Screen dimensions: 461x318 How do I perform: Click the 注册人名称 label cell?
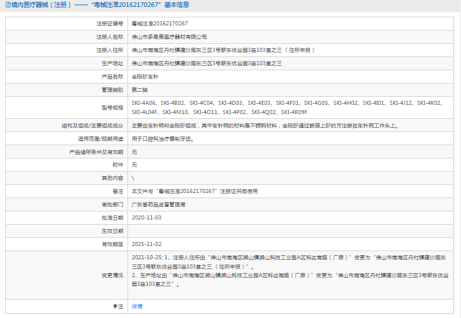[x=67, y=37]
